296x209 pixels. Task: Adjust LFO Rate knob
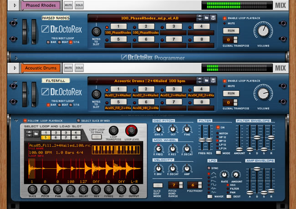(x=224, y=175)
